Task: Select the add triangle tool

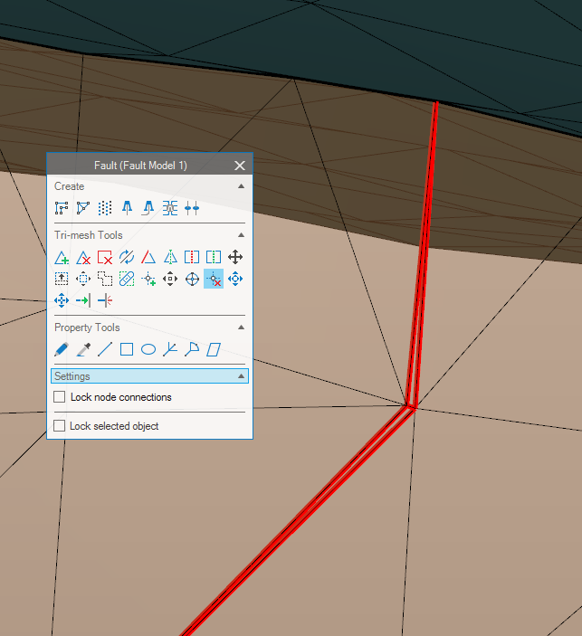Action: (x=62, y=257)
